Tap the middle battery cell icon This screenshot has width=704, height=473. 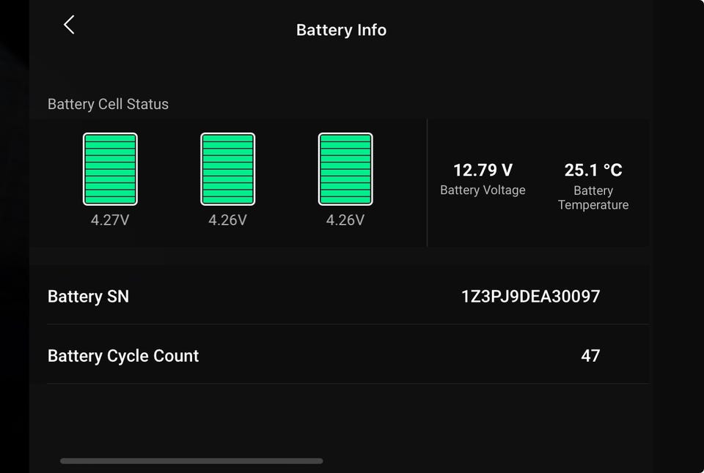click(x=227, y=169)
